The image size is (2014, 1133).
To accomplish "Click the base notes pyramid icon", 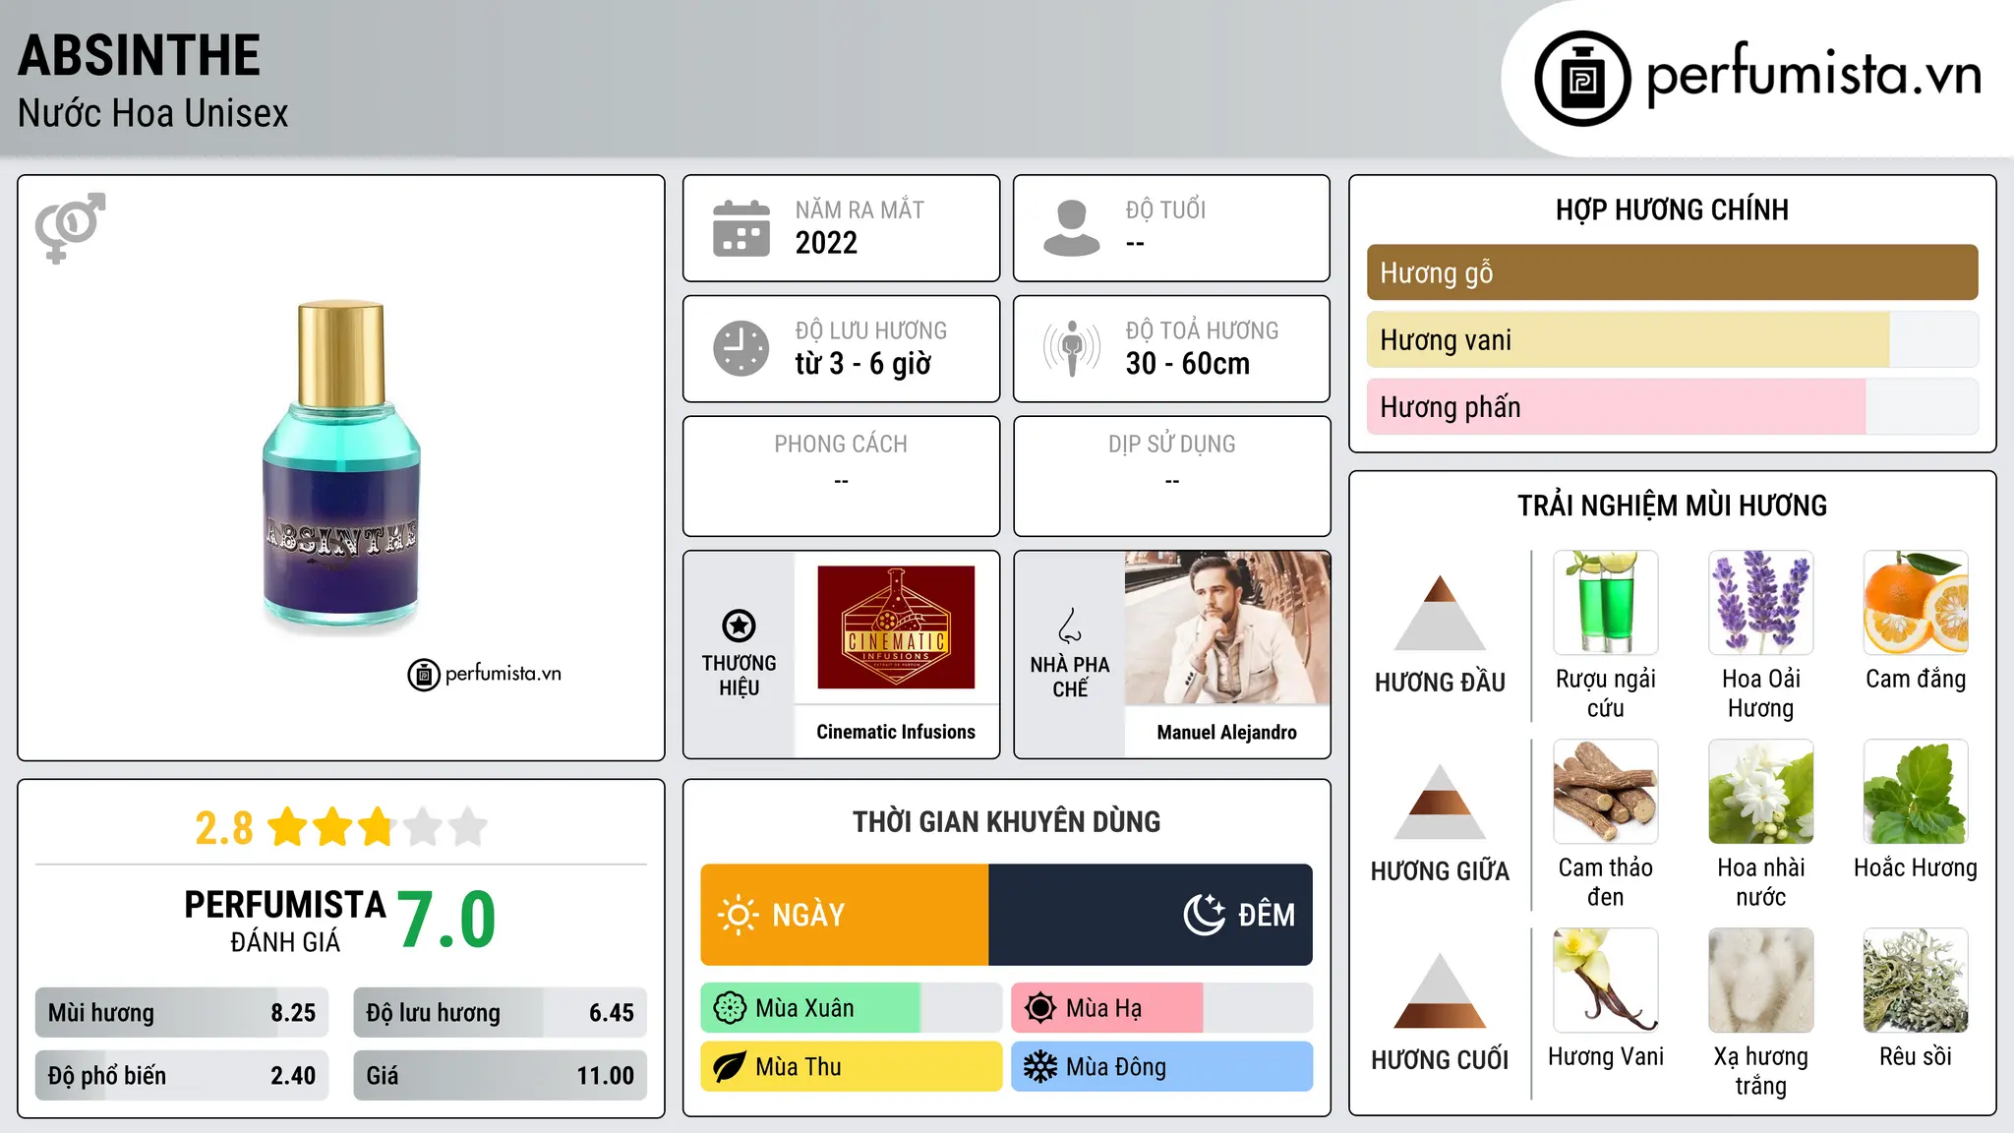I will pos(1441,990).
